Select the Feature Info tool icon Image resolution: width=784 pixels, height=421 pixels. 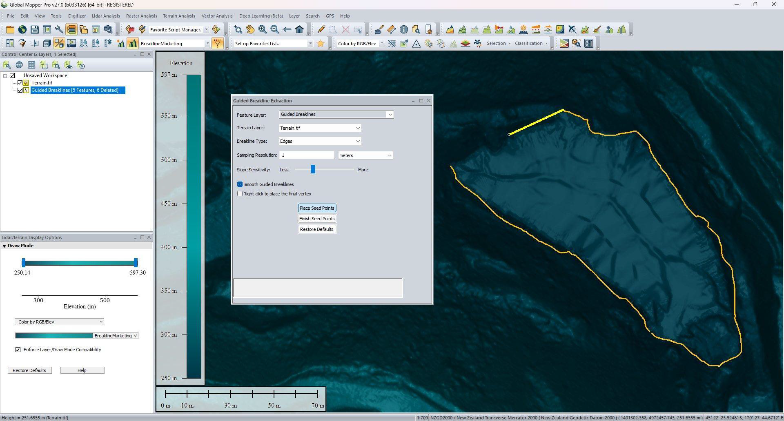pyautogui.click(x=403, y=29)
